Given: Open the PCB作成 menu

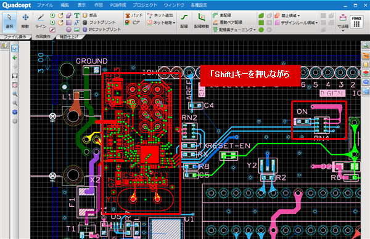Looking at the screenshot, I should [118, 5].
